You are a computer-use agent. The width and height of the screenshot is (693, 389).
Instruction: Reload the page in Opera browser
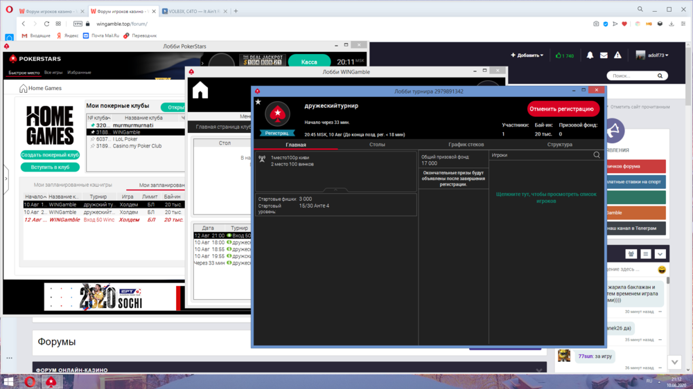pos(46,24)
